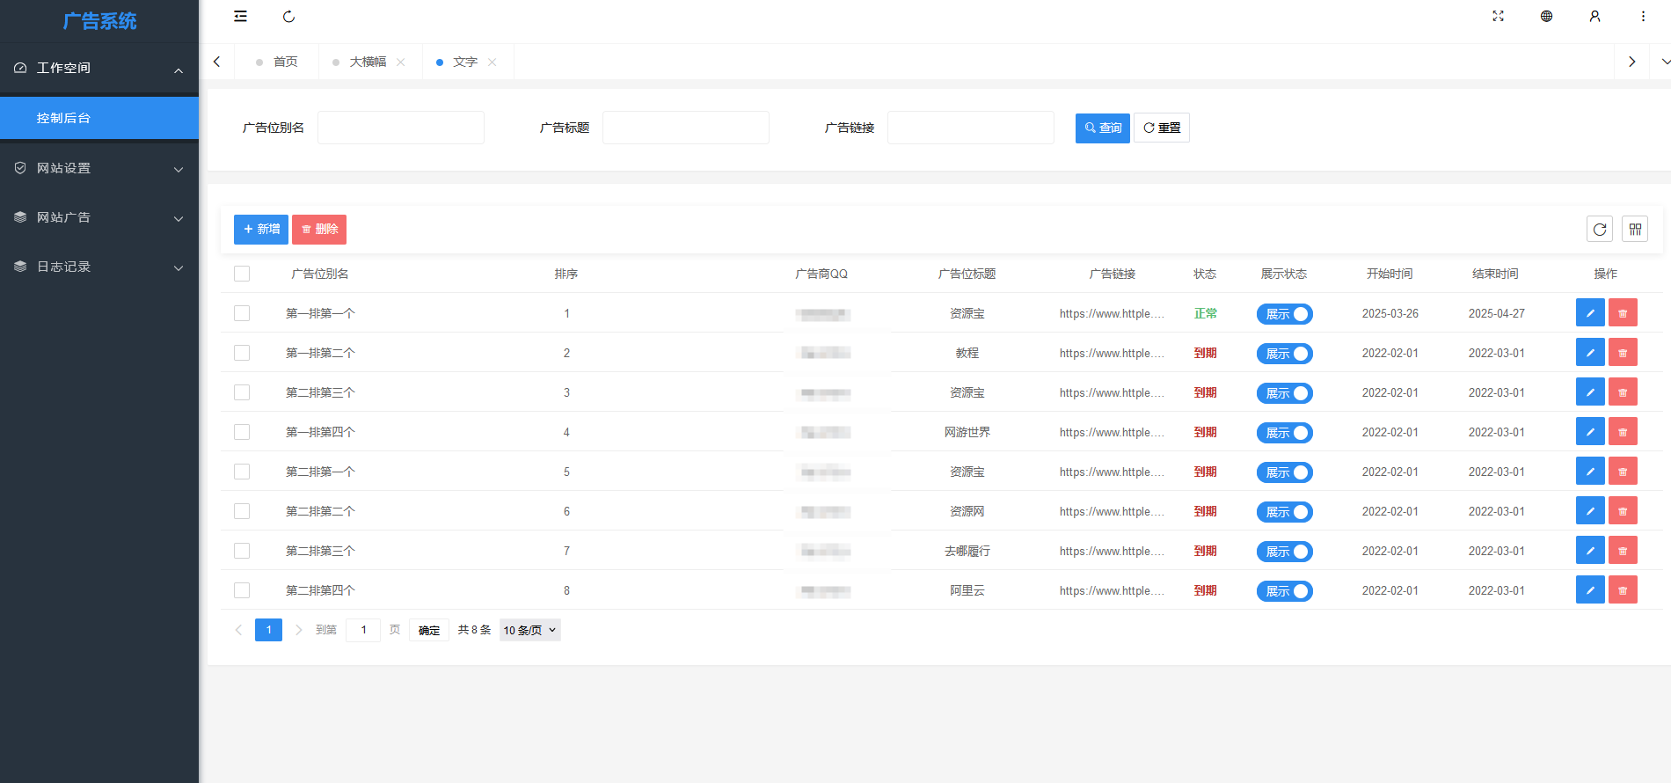This screenshot has width=1671, height=783.
Task: Edit the row titled 网游世界
Action: pyautogui.click(x=1590, y=432)
